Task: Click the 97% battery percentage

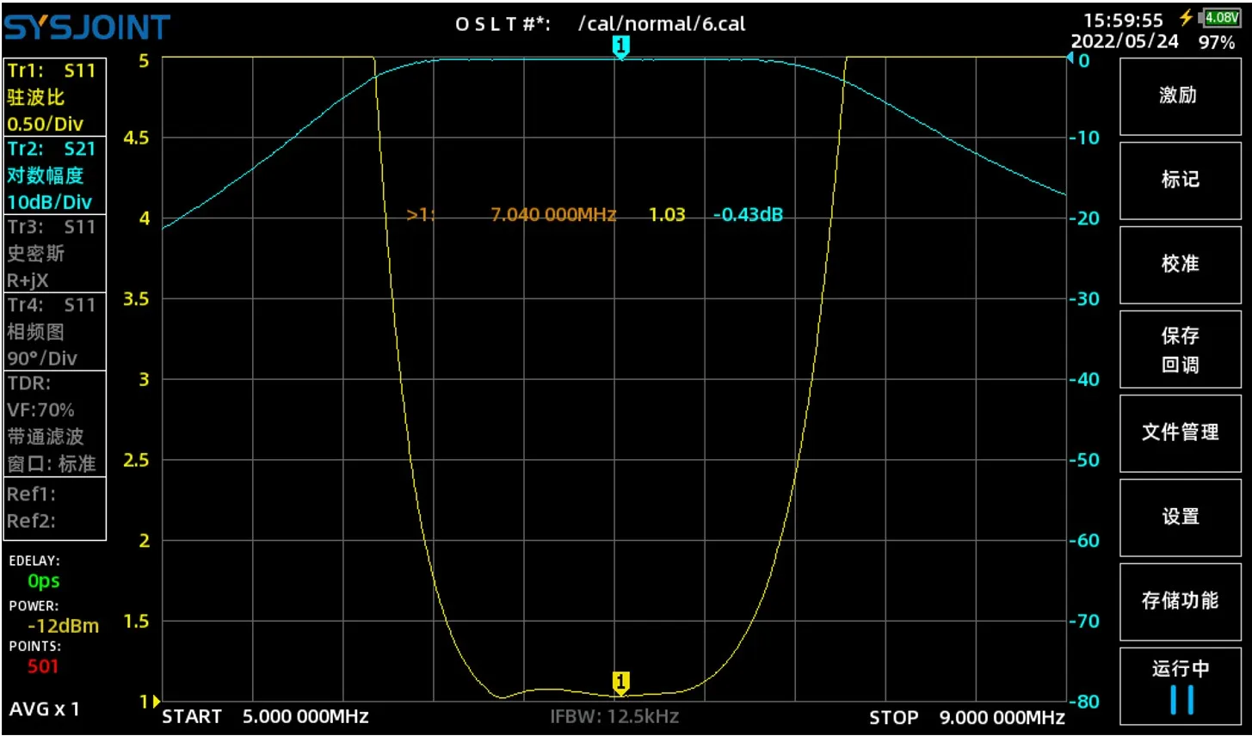Action: (x=1217, y=42)
